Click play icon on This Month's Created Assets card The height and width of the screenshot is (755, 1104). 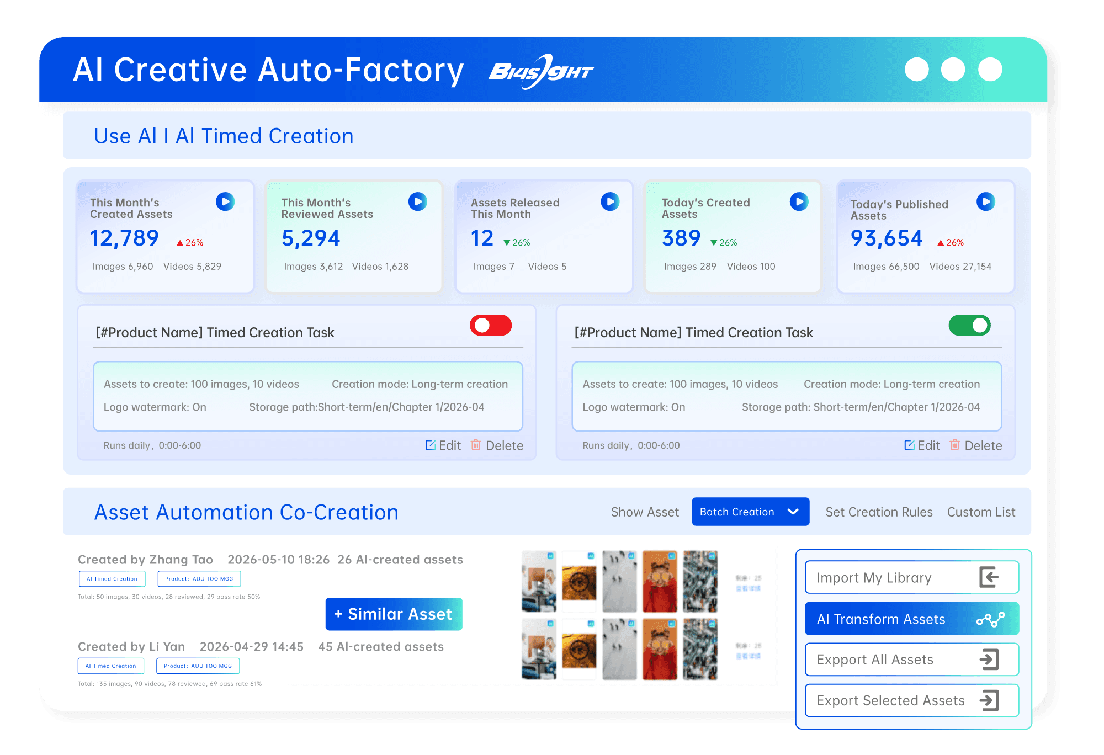(225, 201)
